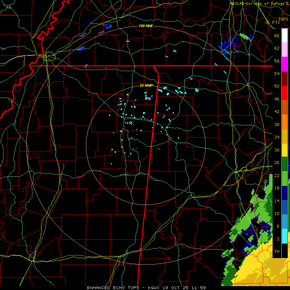The width and height of the screenshot is (290, 290).
Task: Click the legend value '50'
Action: [x=277, y=86]
